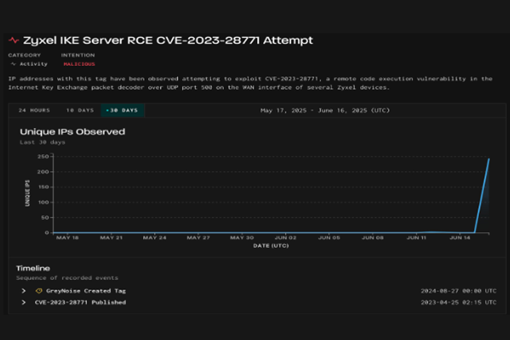Click the MAY 30 x-axis label
The image size is (510, 340).
click(242, 238)
